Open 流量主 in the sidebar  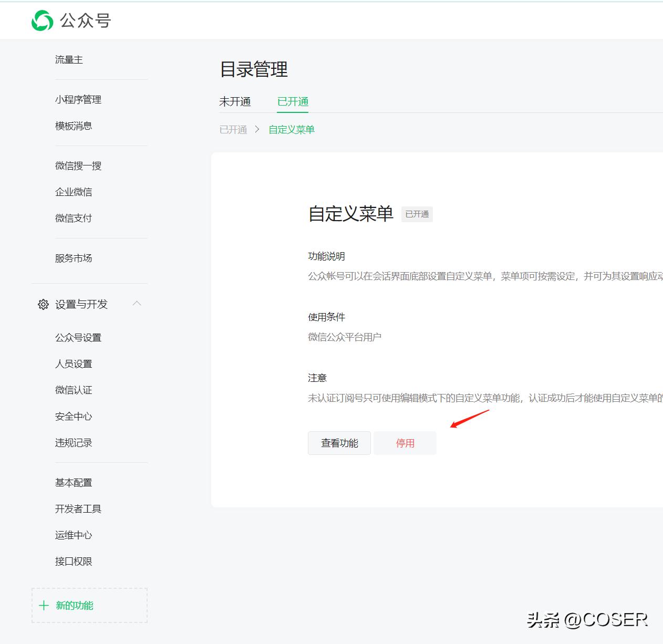pos(69,59)
